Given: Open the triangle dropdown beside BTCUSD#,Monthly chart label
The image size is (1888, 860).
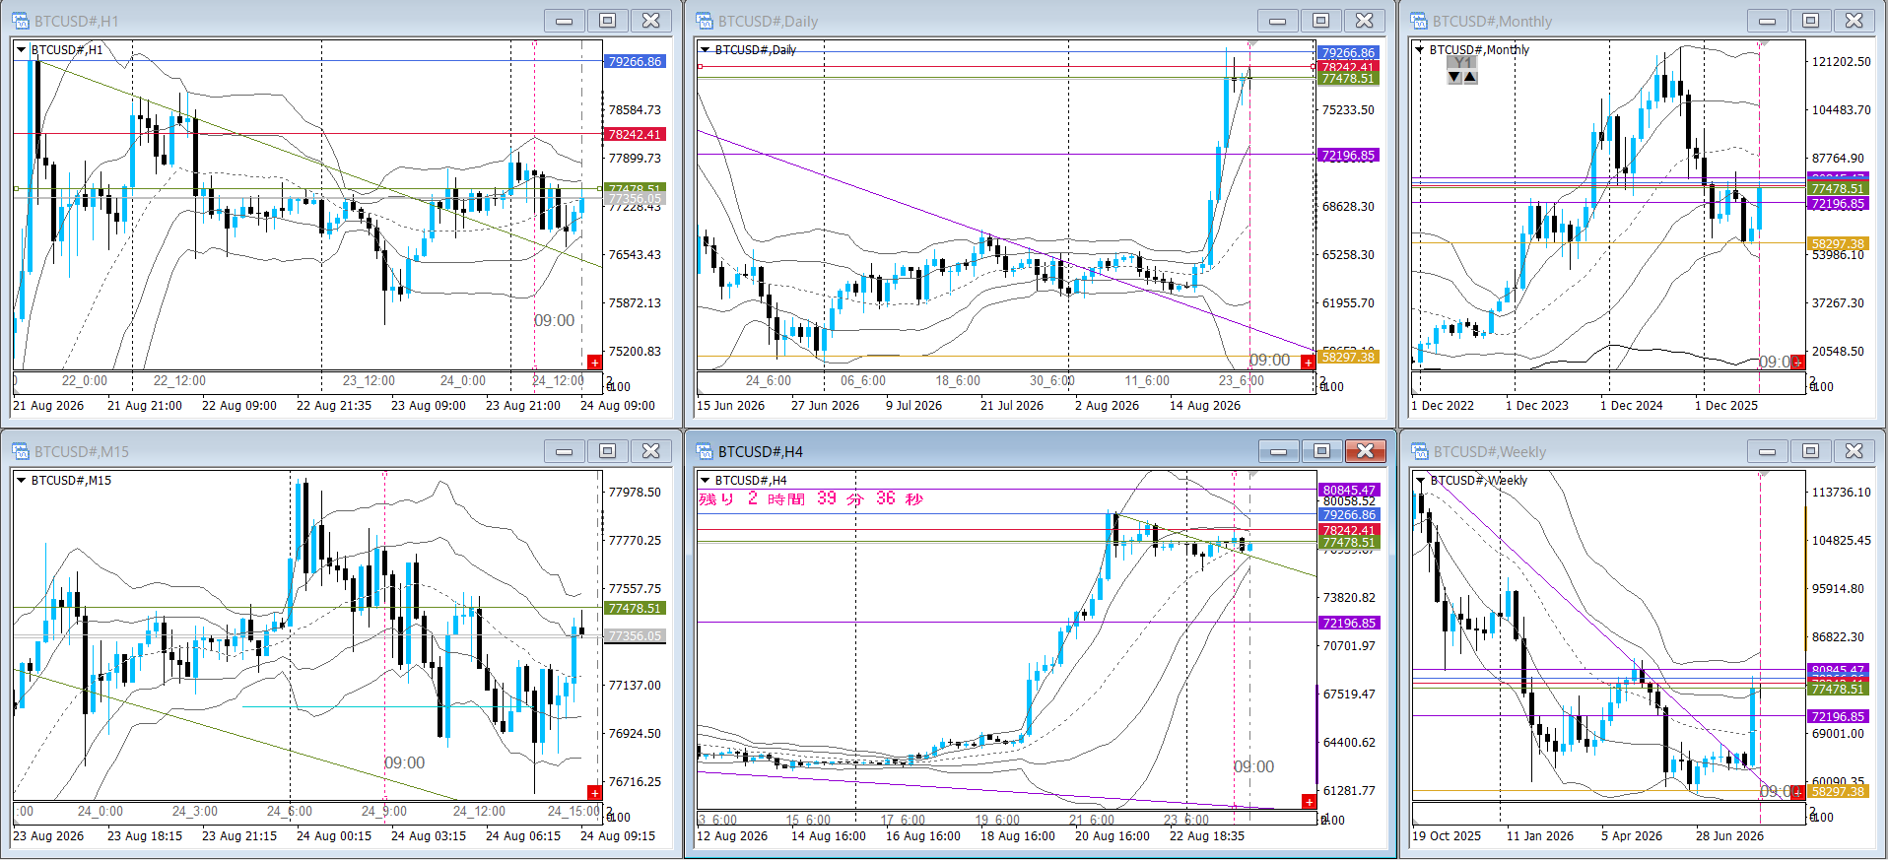Looking at the screenshot, I should (x=1419, y=50).
